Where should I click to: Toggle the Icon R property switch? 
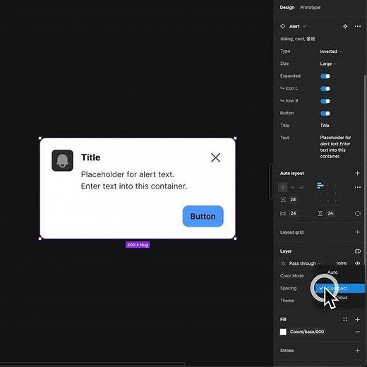325,101
